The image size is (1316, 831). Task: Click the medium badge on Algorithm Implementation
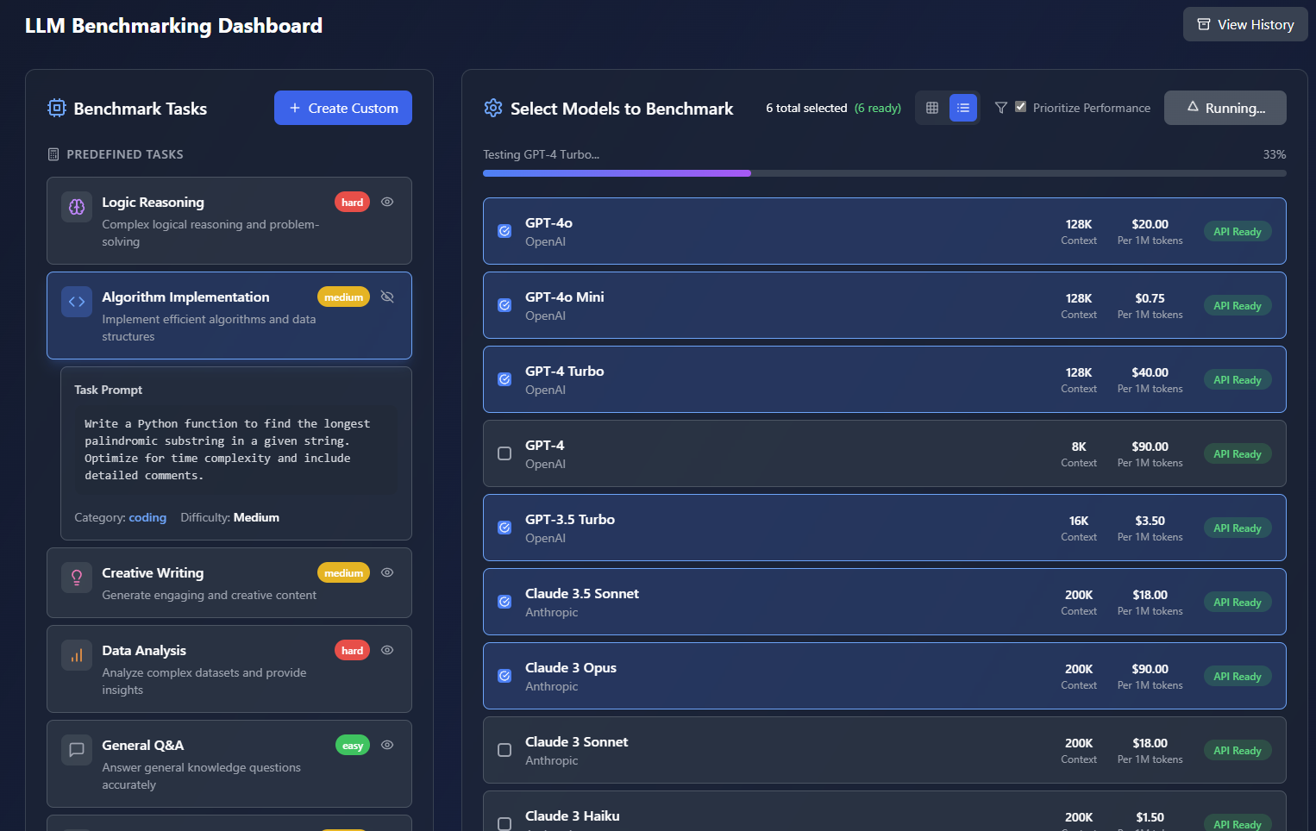(343, 297)
